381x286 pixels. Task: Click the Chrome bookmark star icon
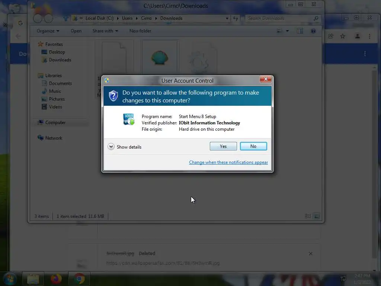tap(343, 36)
